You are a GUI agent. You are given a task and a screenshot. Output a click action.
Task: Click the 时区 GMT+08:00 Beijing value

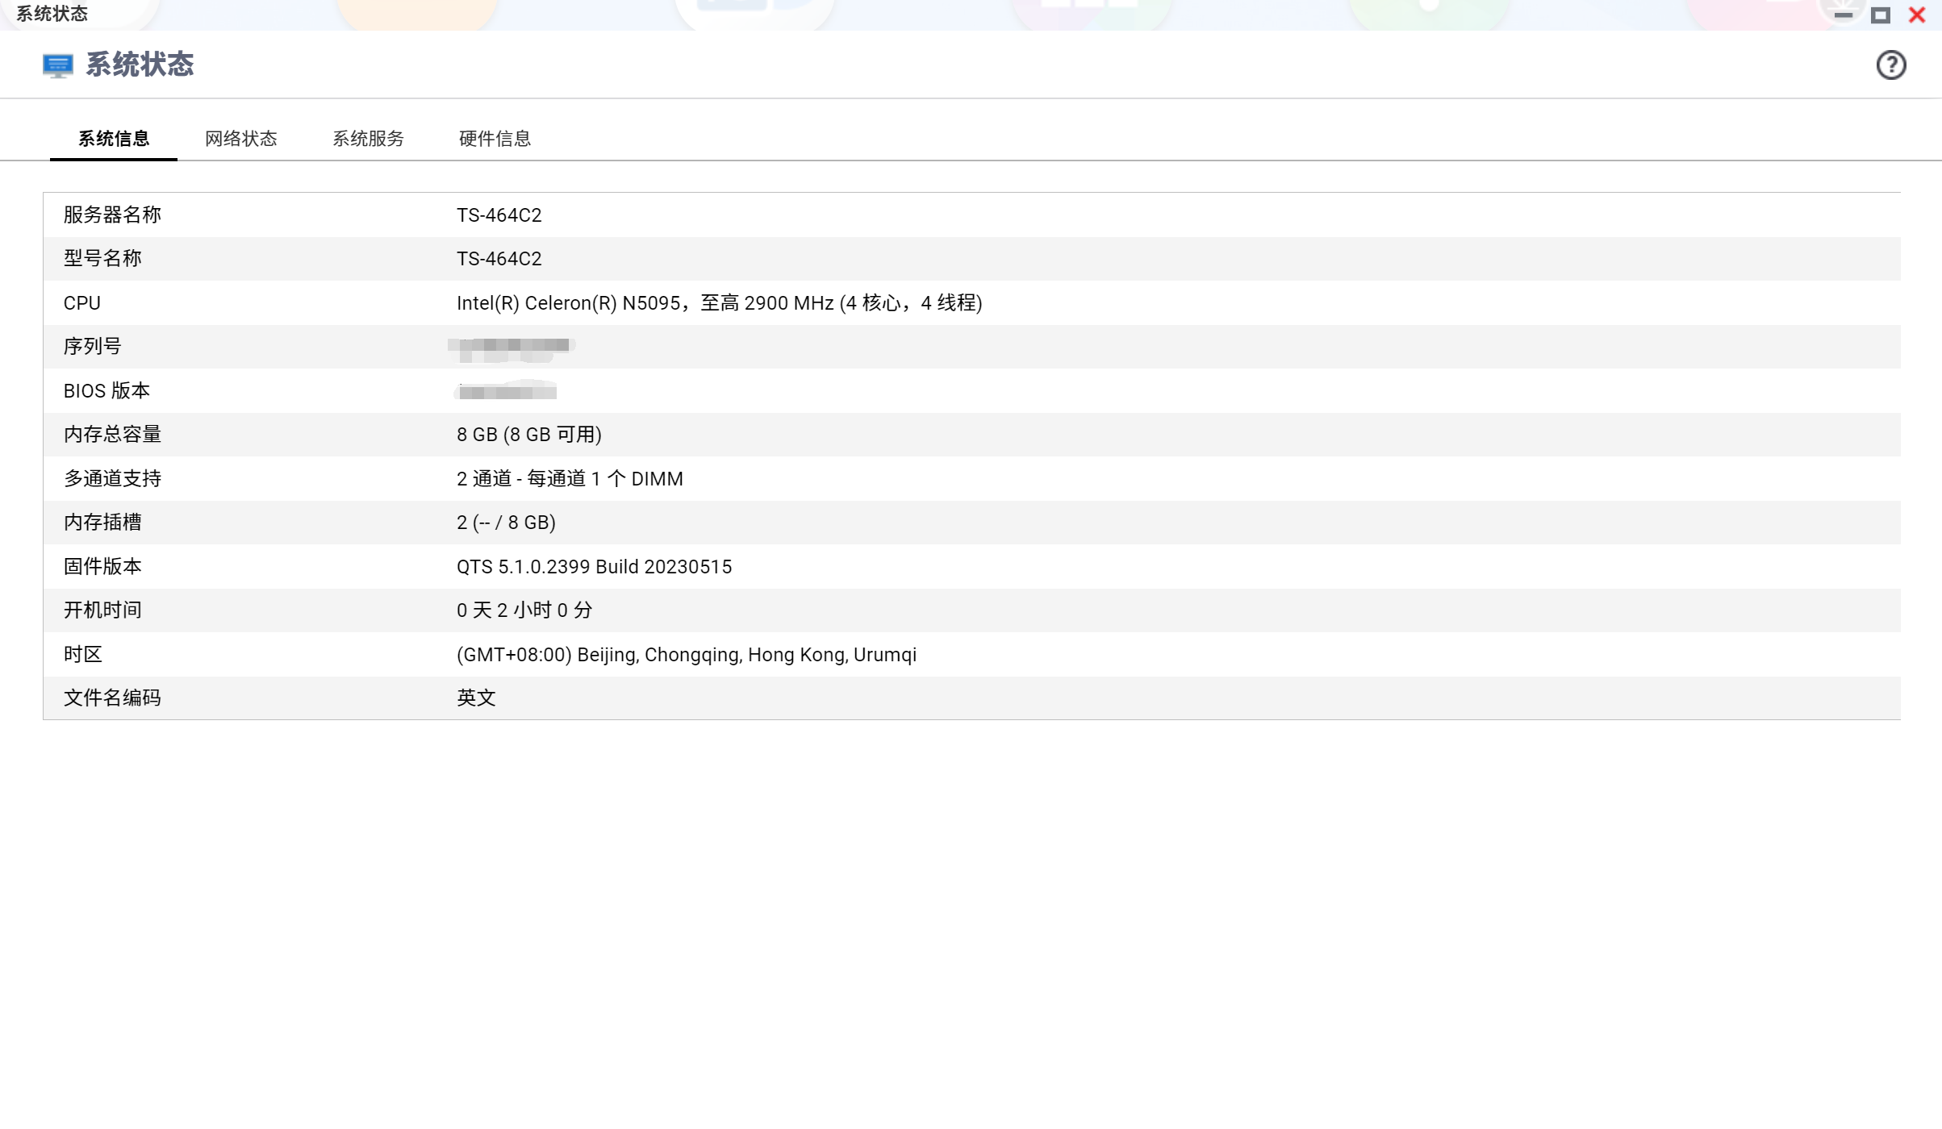686,655
